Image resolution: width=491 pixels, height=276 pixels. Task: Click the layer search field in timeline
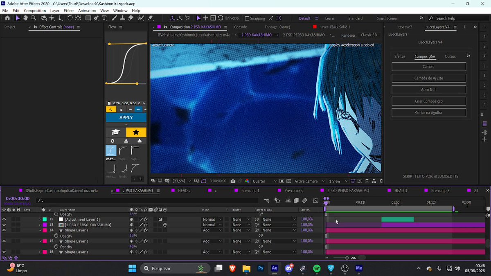tap(147, 200)
